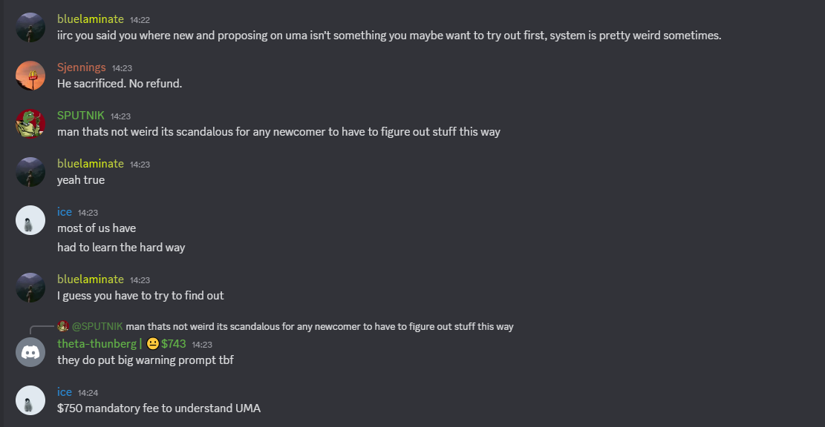
Task: Open the Sjennings username link
Action: click(x=82, y=67)
